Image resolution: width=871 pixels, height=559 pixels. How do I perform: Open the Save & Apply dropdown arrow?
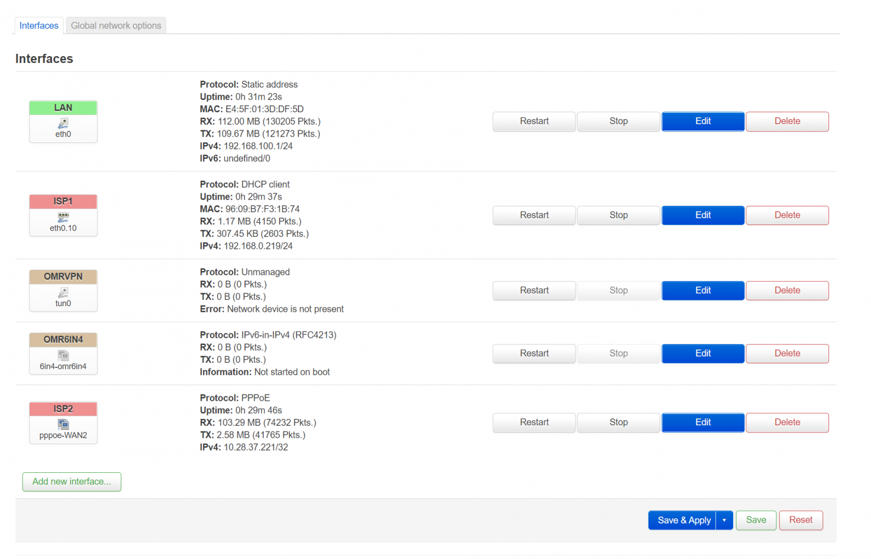[x=724, y=520]
